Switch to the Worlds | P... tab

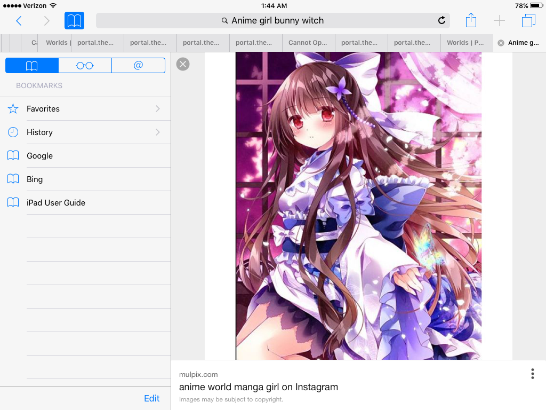coord(467,43)
